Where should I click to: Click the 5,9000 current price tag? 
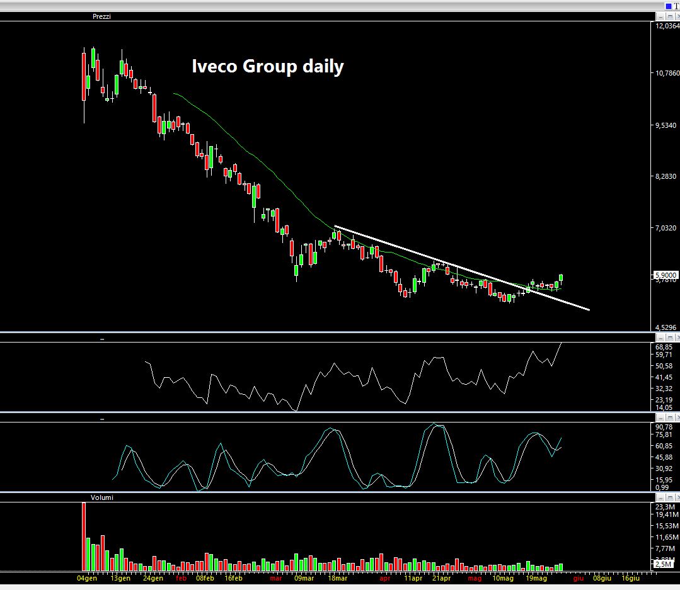666,275
